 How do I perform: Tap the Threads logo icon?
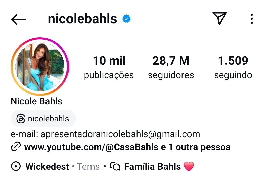(x=21, y=119)
